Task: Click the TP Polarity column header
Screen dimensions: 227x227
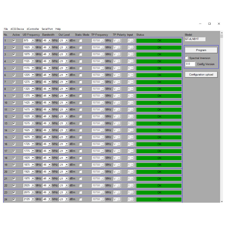Action: [x=119, y=35]
